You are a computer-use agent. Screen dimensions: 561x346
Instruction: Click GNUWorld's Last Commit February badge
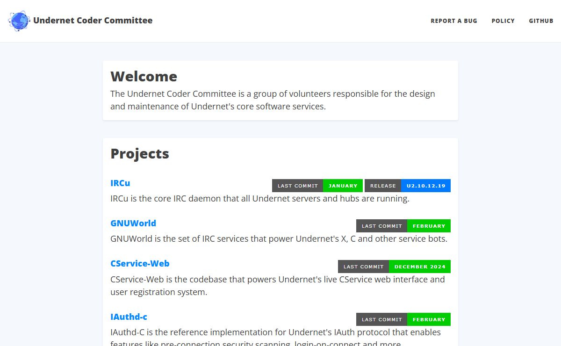pos(403,226)
